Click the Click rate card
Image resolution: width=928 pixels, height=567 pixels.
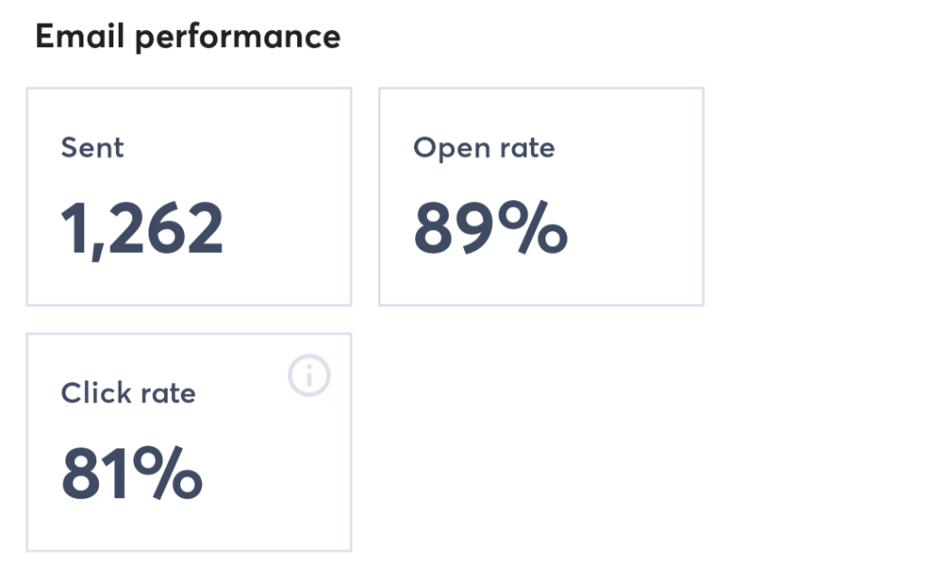click(188, 441)
